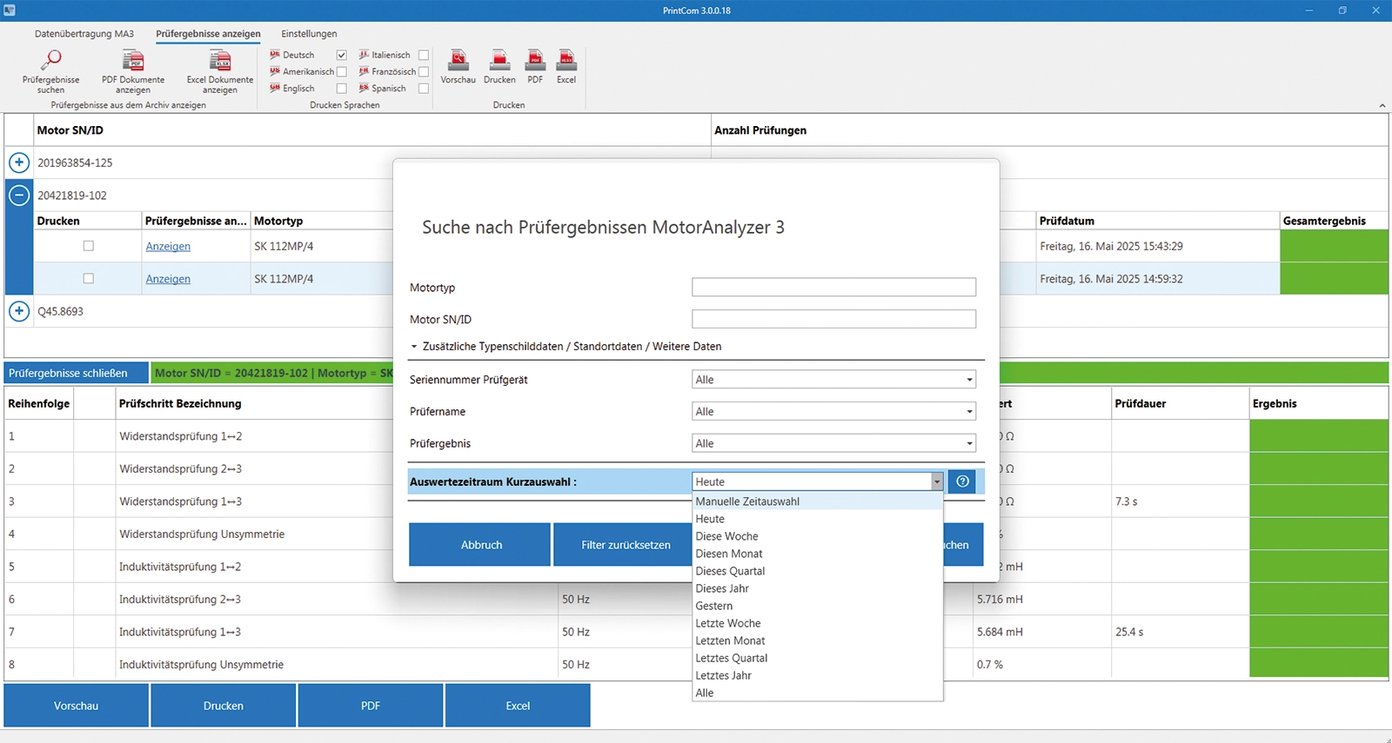
Task: Expand motor entry 201963854-125
Action: 19,163
